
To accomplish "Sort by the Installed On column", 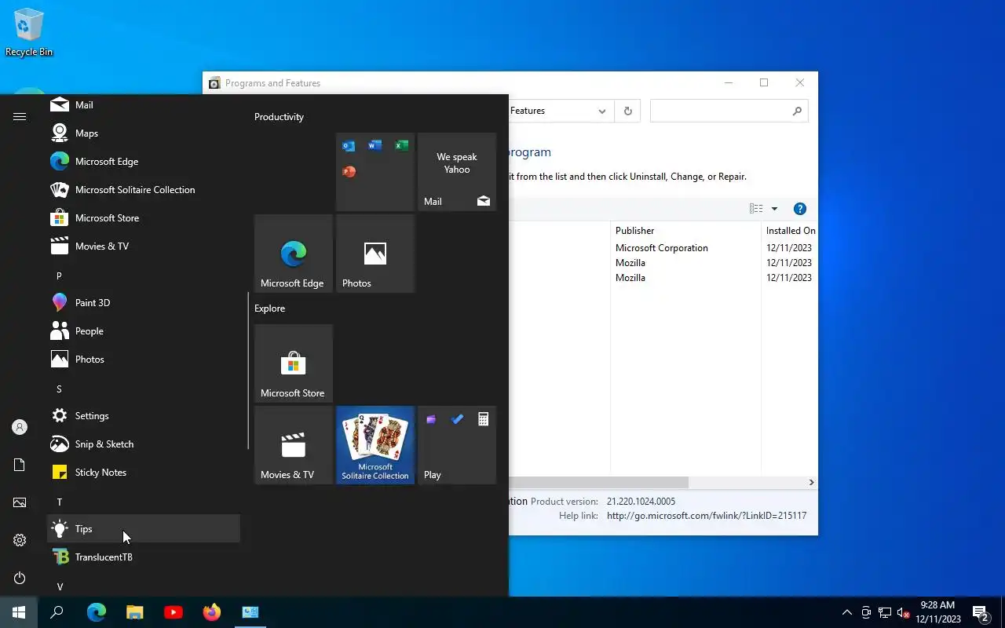I will click(790, 231).
